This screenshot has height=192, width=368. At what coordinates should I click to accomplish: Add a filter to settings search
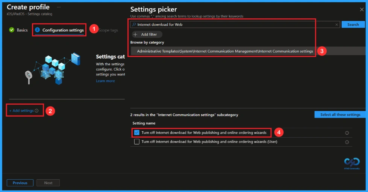pyautogui.click(x=147, y=34)
